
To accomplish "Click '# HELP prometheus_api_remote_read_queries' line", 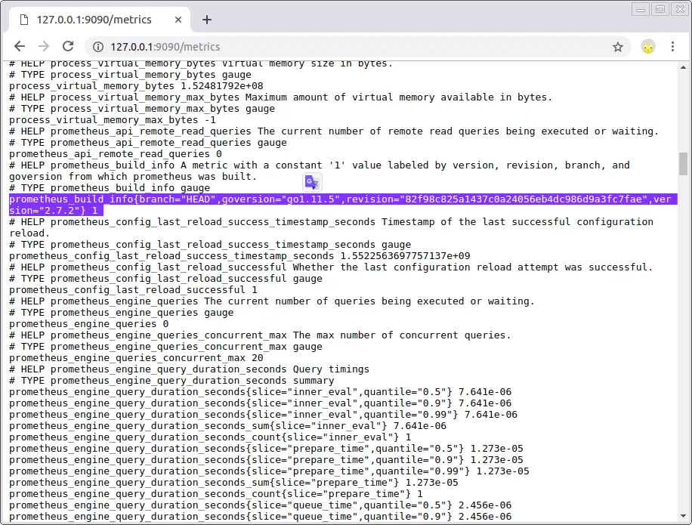I will pyautogui.click(x=334, y=131).
